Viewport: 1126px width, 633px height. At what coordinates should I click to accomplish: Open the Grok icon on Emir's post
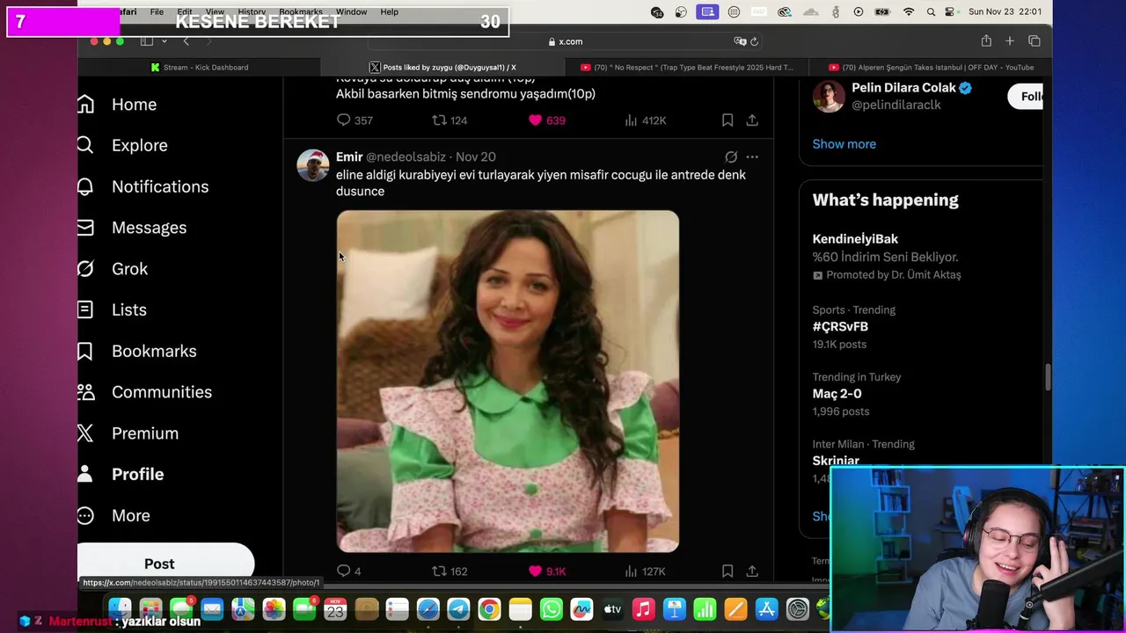click(731, 156)
